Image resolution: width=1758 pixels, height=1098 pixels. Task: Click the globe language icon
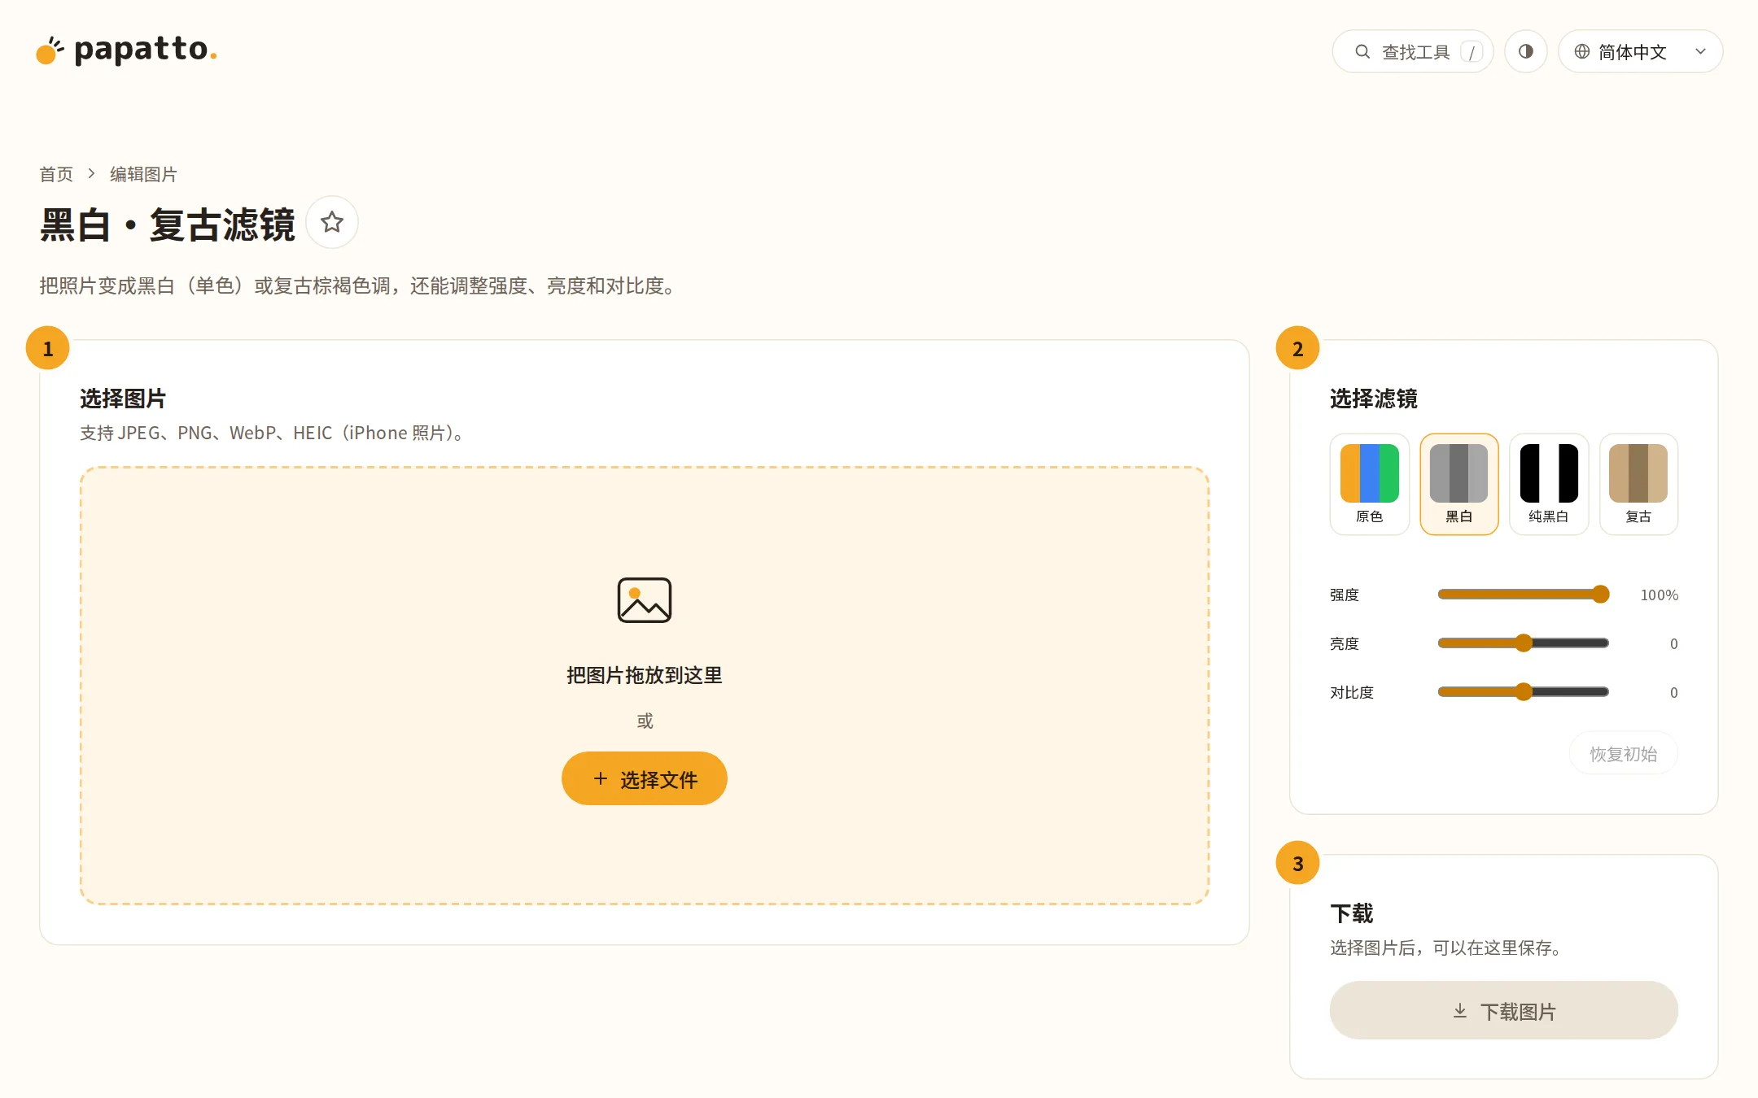point(1581,52)
